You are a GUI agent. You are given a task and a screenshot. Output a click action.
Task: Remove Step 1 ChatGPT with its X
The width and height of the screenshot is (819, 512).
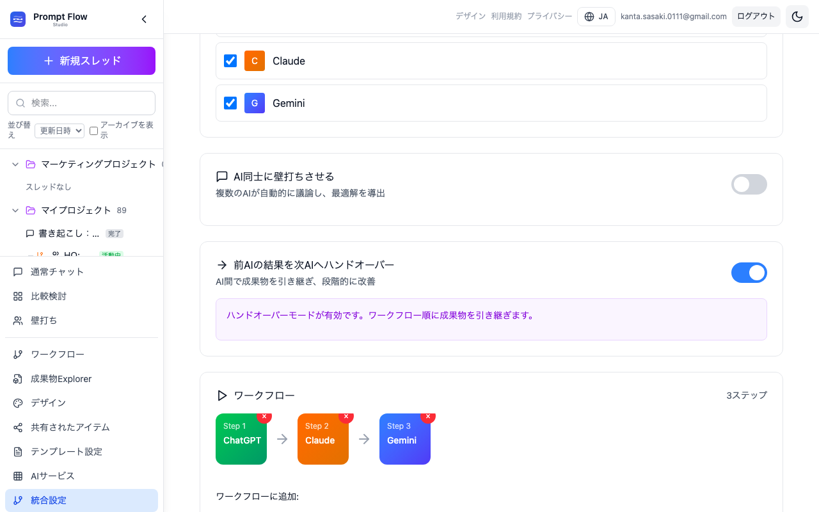[x=264, y=416]
